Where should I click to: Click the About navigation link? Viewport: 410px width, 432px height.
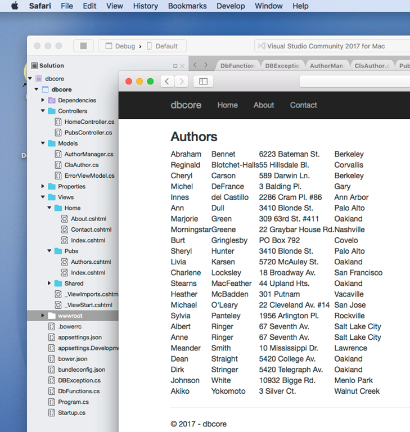[263, 105]
